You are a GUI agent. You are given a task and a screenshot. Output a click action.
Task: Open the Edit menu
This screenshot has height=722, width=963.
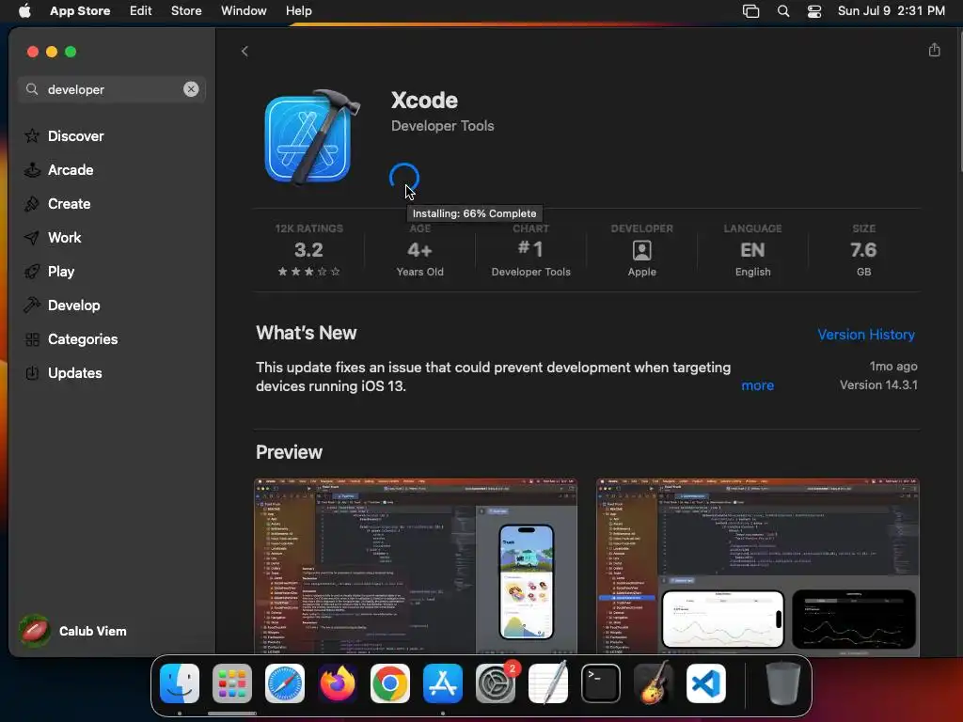tap(141, 11)
